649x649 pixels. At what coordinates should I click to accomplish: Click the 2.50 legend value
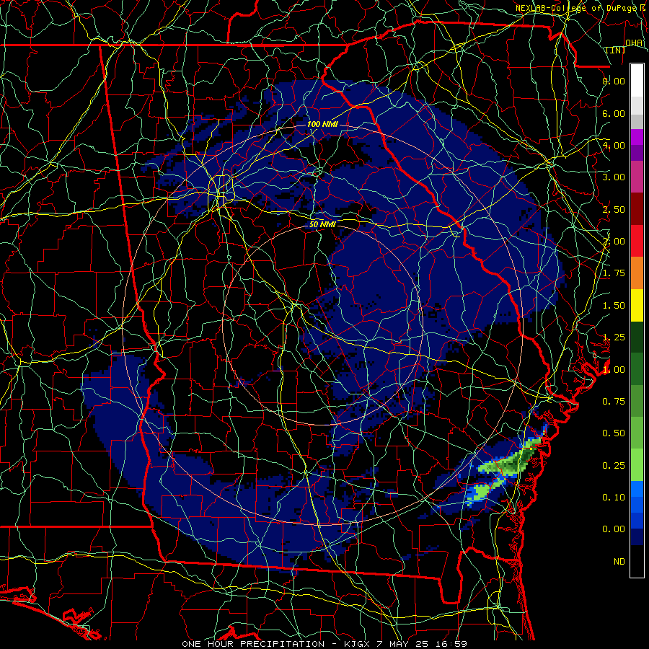click(x=614, y=209)
